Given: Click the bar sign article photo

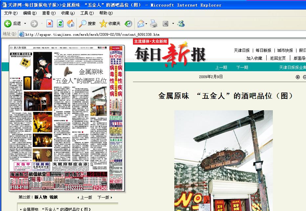Looking at the screenshot, I should pyautogui.click(x=224, y=160).
